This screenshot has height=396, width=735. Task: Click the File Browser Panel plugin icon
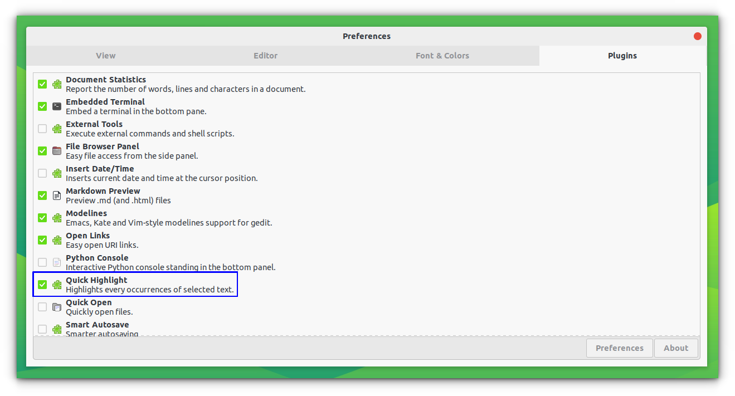coord(57,151)
